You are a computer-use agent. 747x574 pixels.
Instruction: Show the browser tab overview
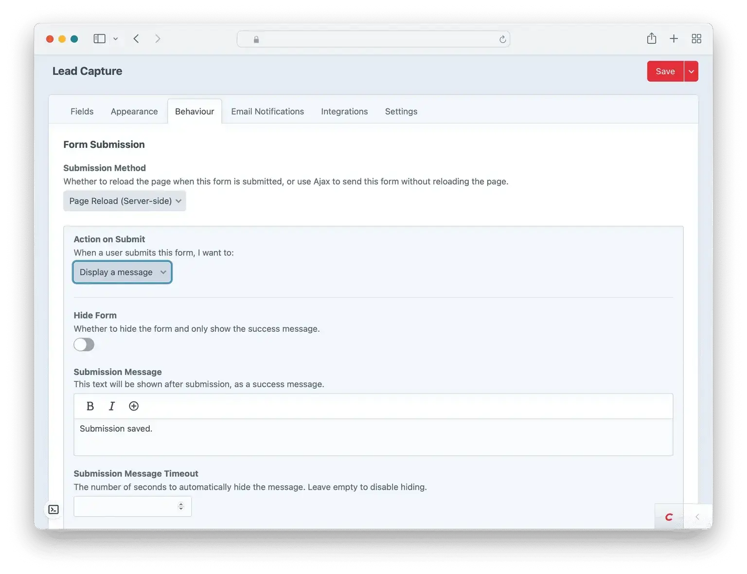(x=696, y=38)
